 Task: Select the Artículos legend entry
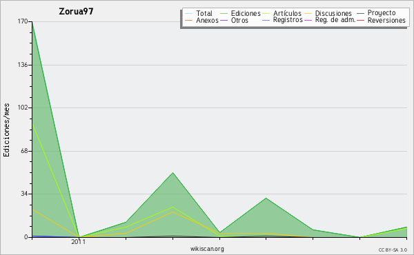point(287,13)
